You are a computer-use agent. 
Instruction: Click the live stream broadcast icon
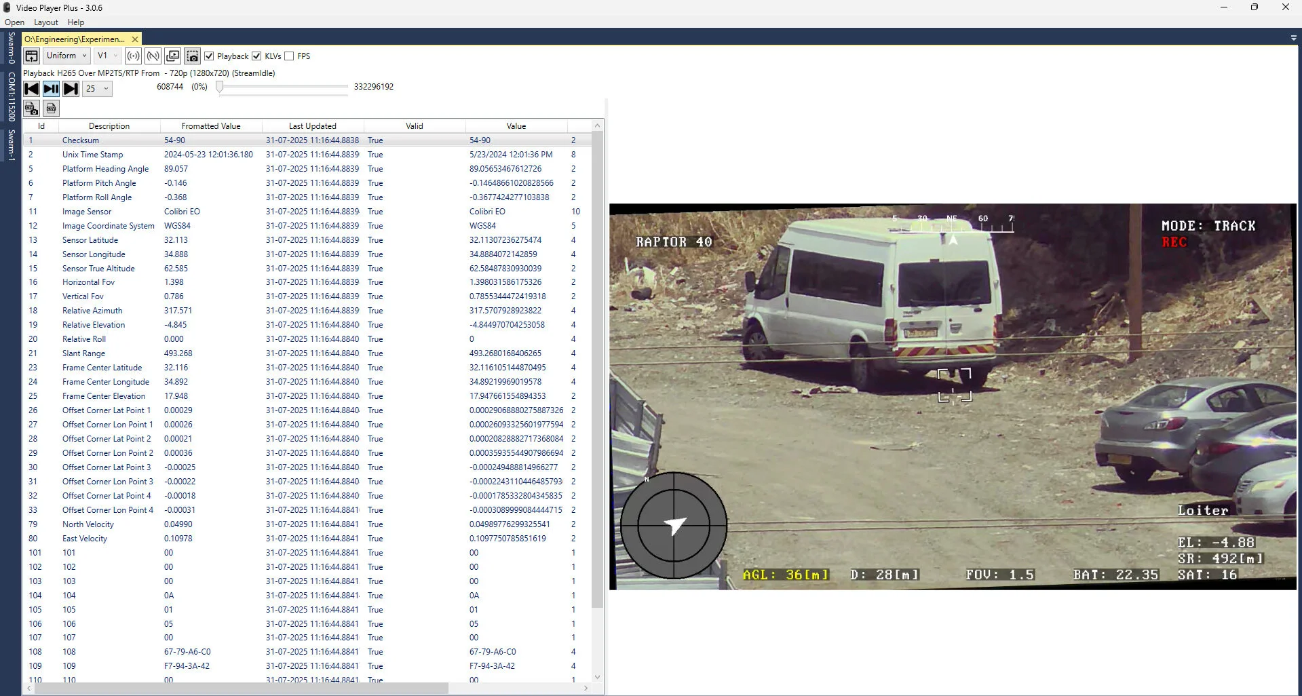(x=134, y=56)
